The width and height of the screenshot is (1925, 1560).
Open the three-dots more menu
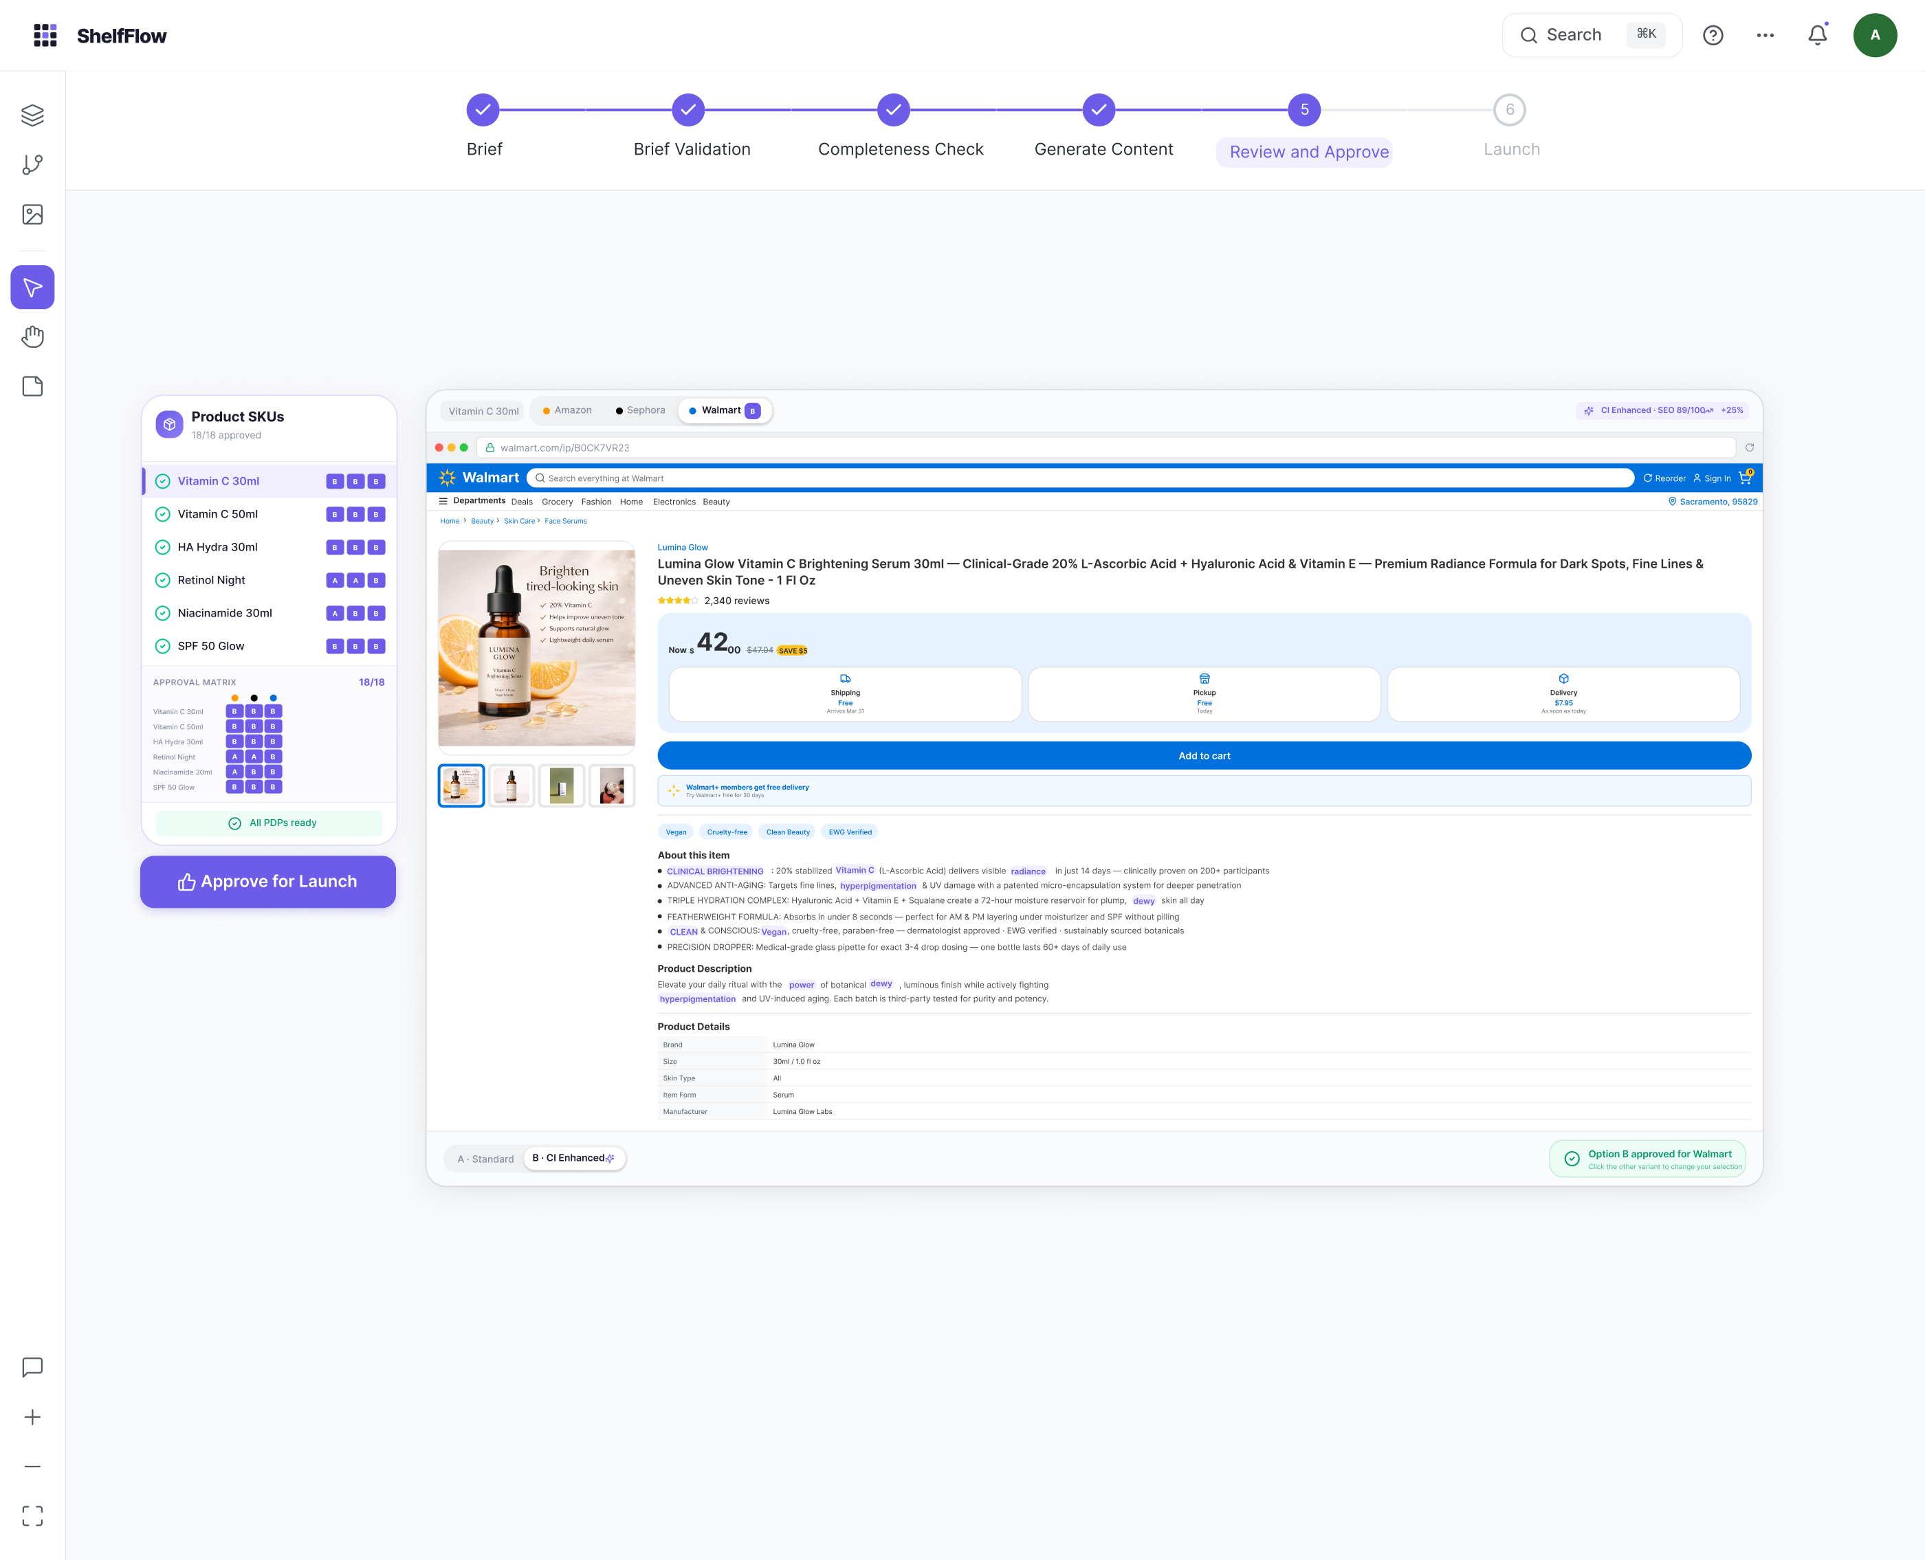pyautogui.click(x=1765, y=35)
